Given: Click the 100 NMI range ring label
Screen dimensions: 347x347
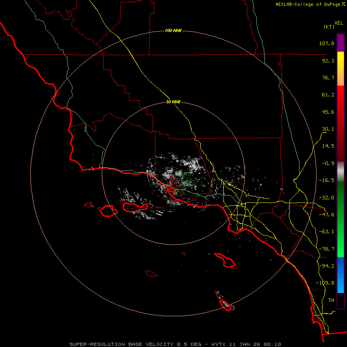Looking at the screenshot, I should [x=173, y=30].
